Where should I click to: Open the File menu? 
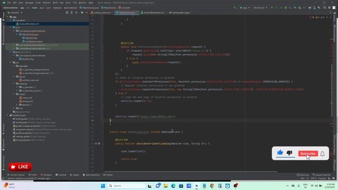click(x=9, y=3)
